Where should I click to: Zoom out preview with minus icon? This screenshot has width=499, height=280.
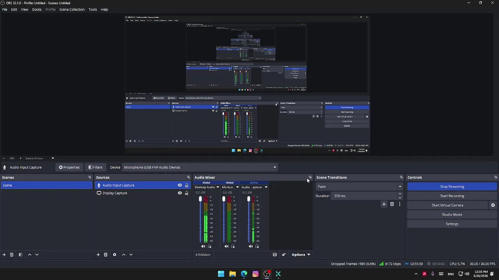coord(4,158)
